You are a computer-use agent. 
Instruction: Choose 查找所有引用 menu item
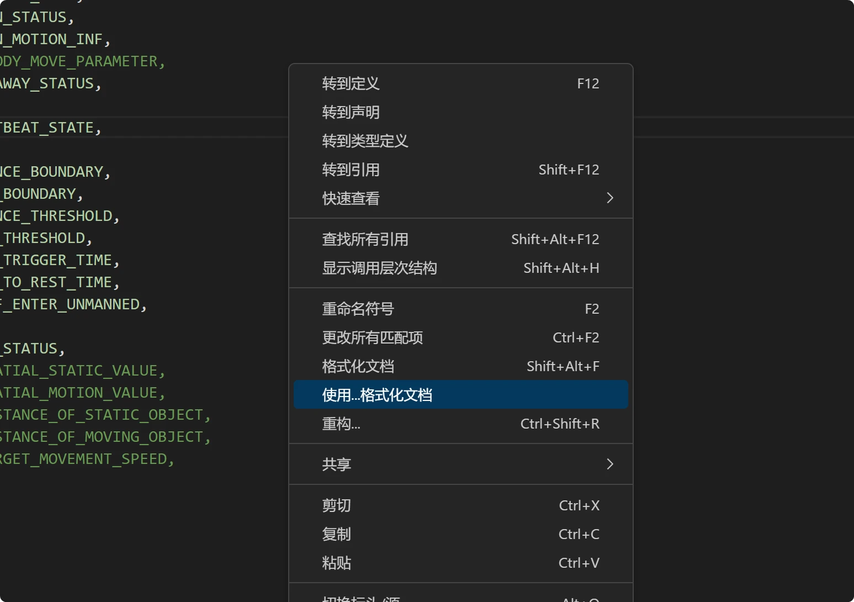point(365,240)
